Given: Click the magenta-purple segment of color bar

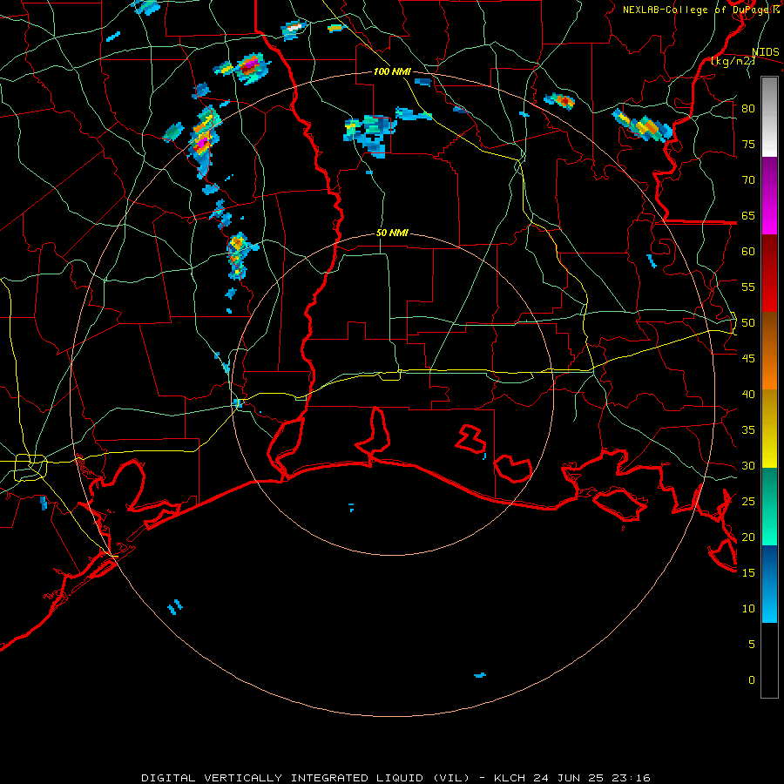Looking at the screenshot, I should coord(769,196).
